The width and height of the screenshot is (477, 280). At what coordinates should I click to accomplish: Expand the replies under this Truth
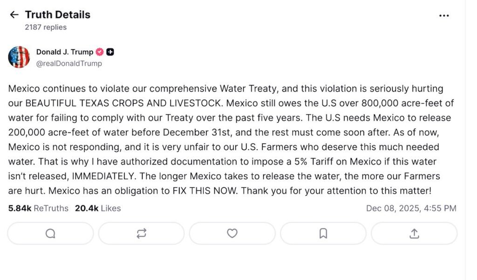tap(45, 27)
